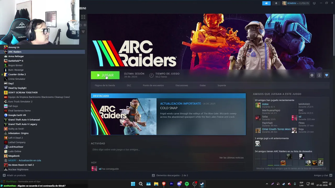The height and width of the screenshot is (188, 335).
Task: Open downloads Elementos descargados status
Action: pyautogui.click(x=170, y=175)
